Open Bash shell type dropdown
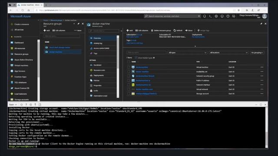Screen dimensions: 278x156 click(x=13, y=104)
